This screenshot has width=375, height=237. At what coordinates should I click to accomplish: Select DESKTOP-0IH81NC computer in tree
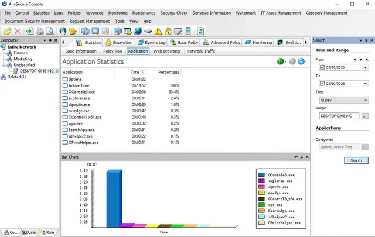(x=36, y=71)
